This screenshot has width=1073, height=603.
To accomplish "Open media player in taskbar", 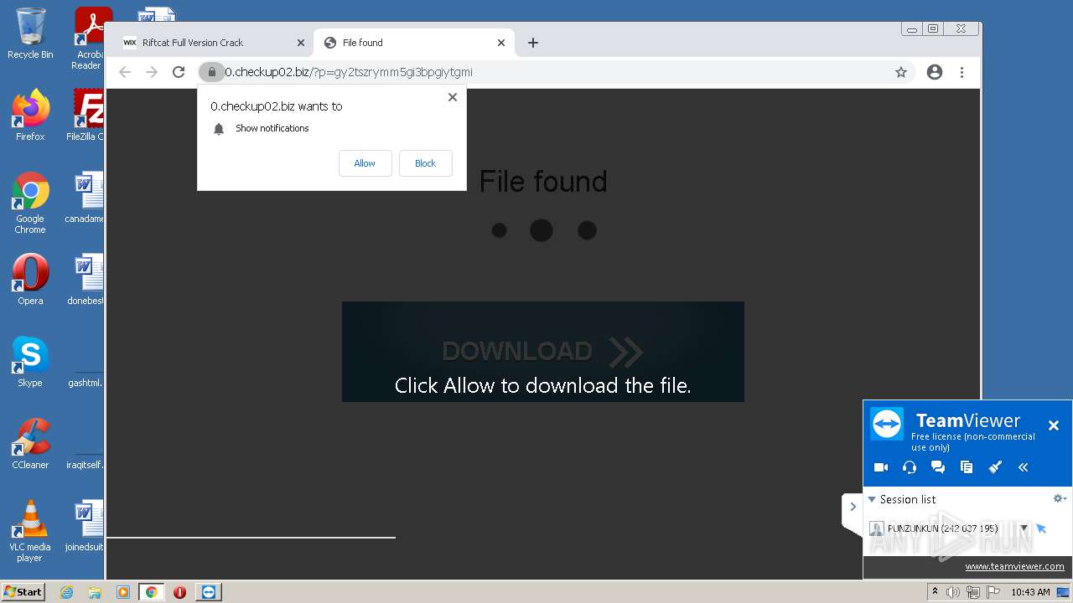I will click(123, 592).
